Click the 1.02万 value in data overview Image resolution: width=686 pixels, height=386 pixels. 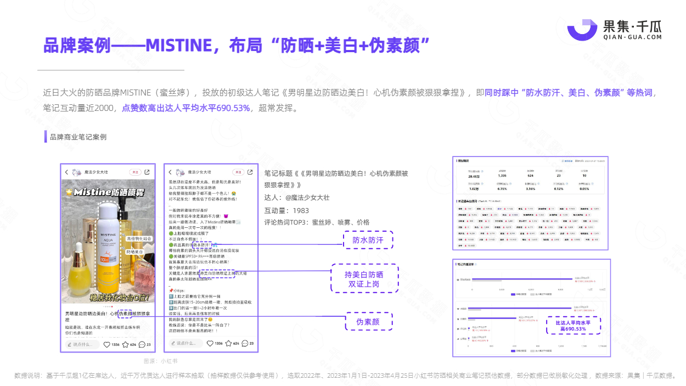click(x=474, y=189)
